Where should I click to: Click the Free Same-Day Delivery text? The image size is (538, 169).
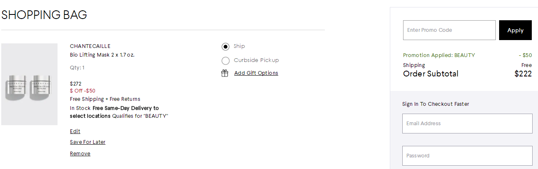pyautogui.click(x=114, y=112)
